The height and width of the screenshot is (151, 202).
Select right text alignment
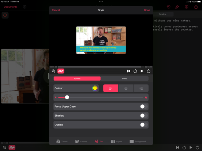coord(141,88)
